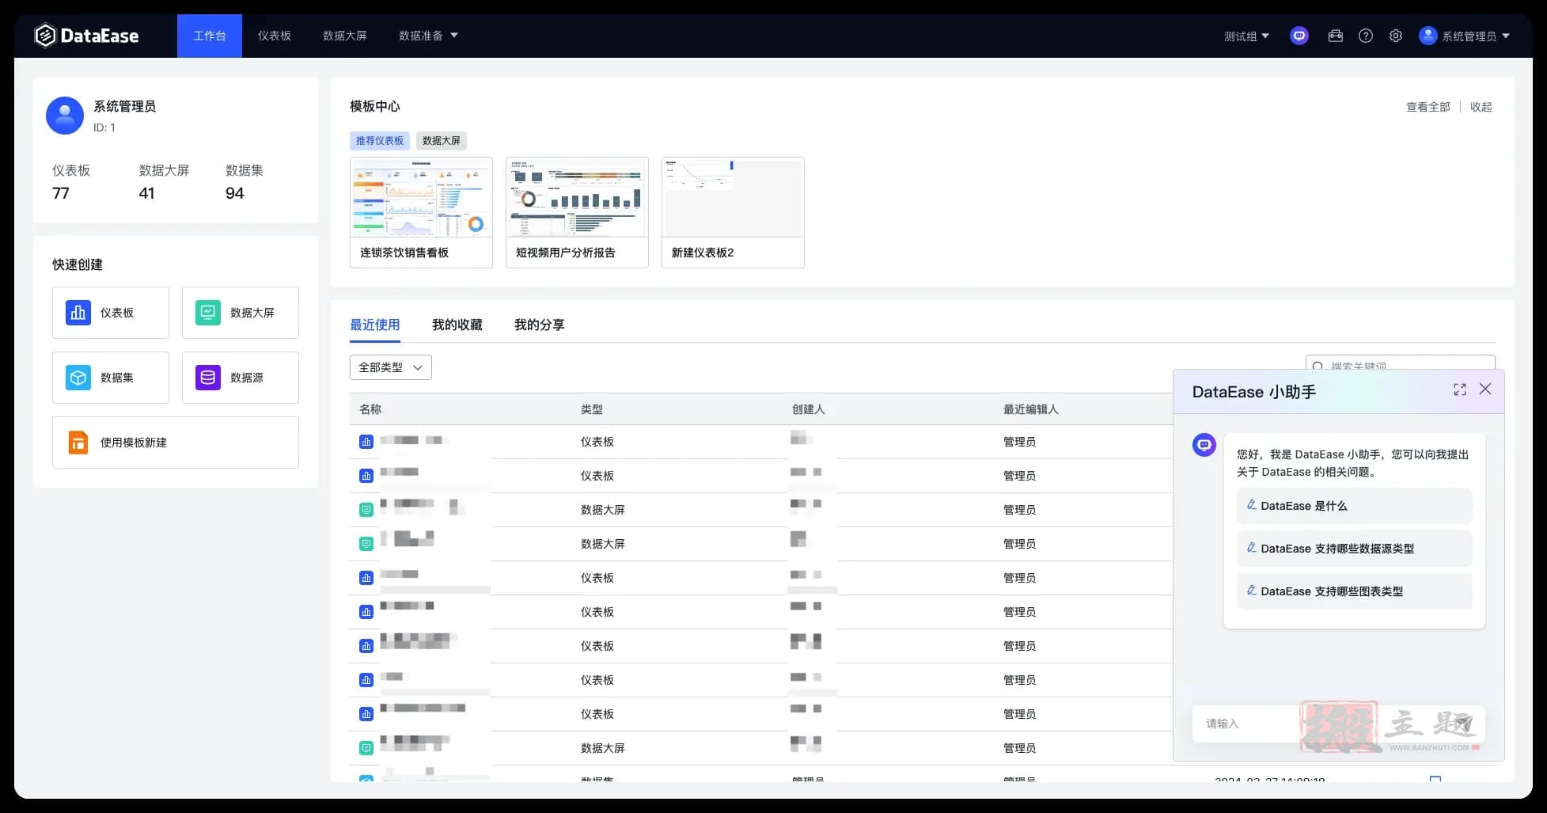Ask 'DataEase 支持哪些数据源类型' suggestion
This screenshot has height=813, width=1547.
1354,549
